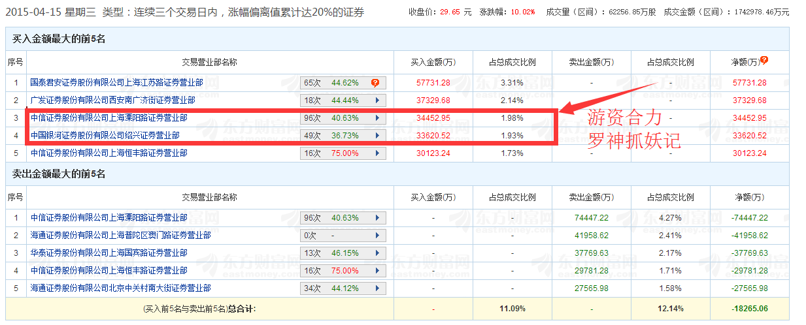The width and height of the screenshot is (806, 325).
Task: Expand the 34次 44.12% history button
Action: pyautogui.click(x=343, y=288)
